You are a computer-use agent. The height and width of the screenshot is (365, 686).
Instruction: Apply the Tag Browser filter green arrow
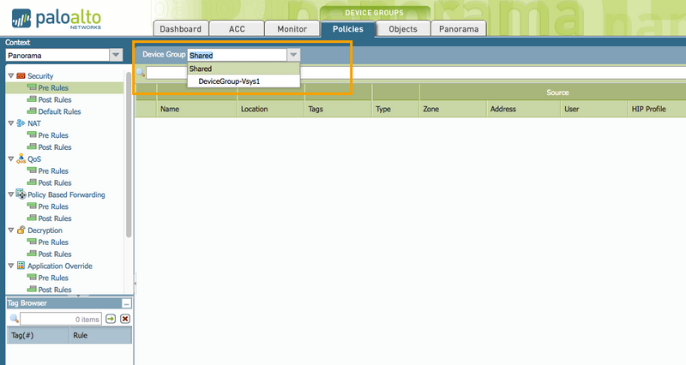[x=111, y=319]
